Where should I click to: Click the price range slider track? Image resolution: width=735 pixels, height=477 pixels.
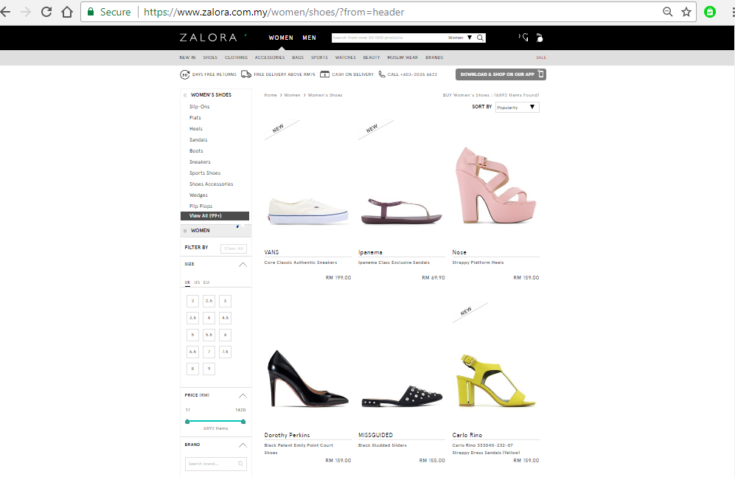tap(215, 422)
